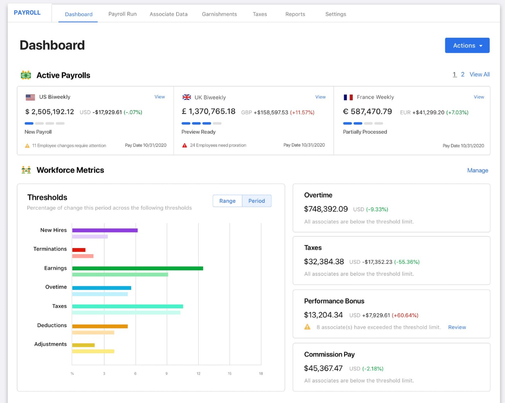
Task: Click View All in Active Payrolls
Action: coord(480,74)
